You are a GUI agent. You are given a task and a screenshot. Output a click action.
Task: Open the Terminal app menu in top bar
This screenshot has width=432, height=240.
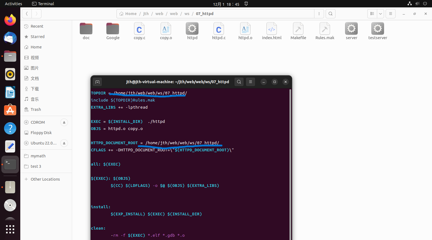(x=43, y=4)
